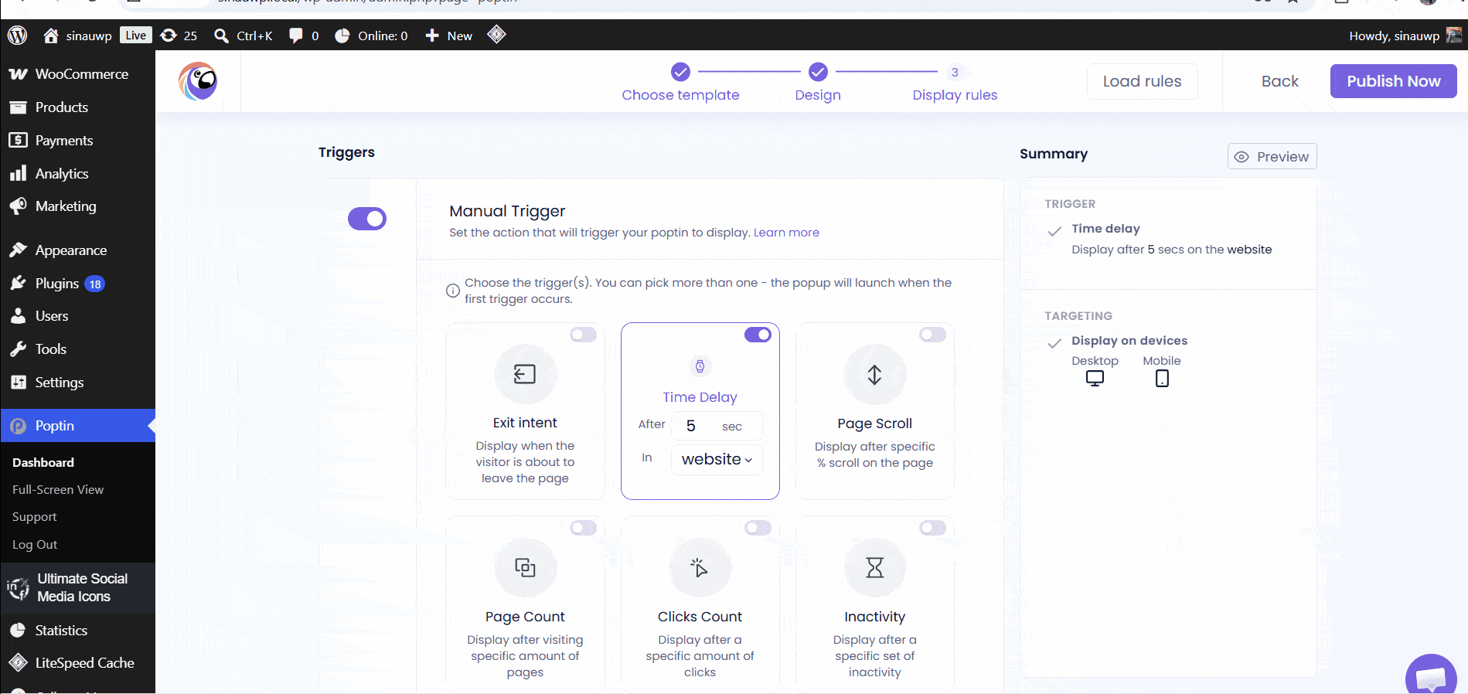Click the LiteSpeed diamond icon in admin bar

coord(496,35)
